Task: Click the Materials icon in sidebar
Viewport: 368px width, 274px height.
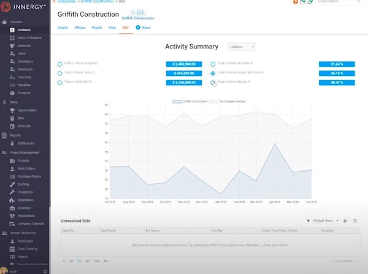Action: coord(12,46)
